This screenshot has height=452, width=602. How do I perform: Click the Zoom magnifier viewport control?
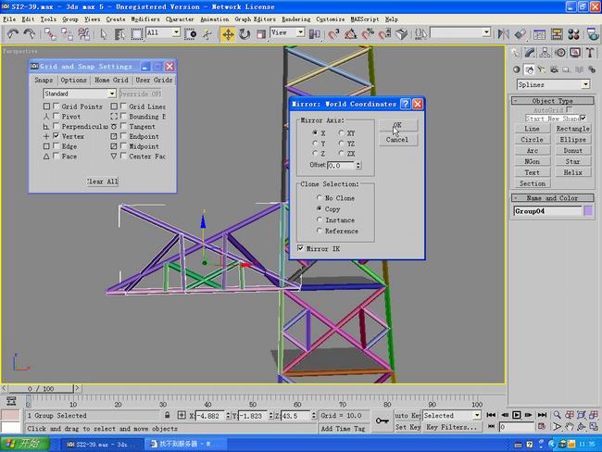click(x=557, y=415)
